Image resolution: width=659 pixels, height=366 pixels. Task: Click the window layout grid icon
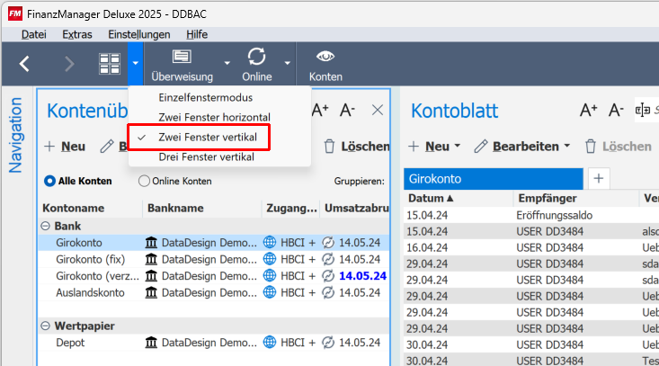click(110, 64)
